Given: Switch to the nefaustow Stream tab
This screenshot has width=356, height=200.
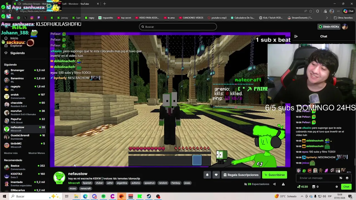Looking at the screenshot, I should 35,4.
